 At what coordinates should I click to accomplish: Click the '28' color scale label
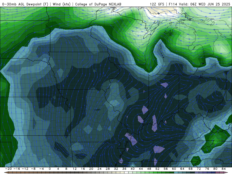point(108,169)
